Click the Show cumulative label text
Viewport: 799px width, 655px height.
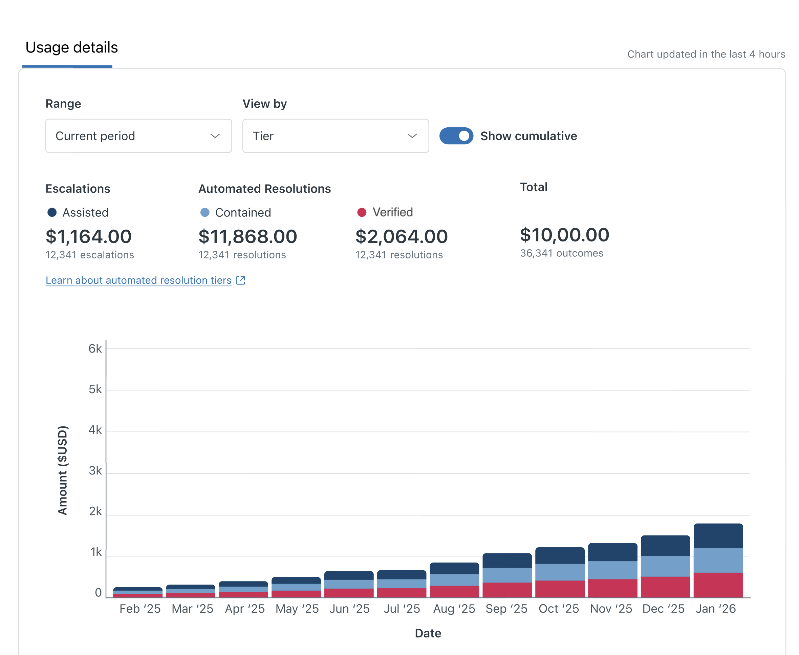(x=528, y=136)
